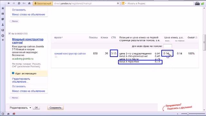Click the page scrollbar up arrow
The width and height of the screenshot is (206, 116).
(204, 8)
